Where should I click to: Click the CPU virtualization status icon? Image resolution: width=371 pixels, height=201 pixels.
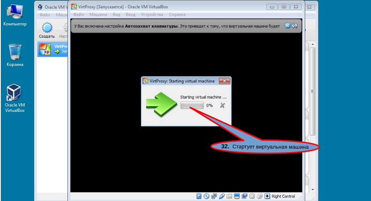(x=252, y=196)
